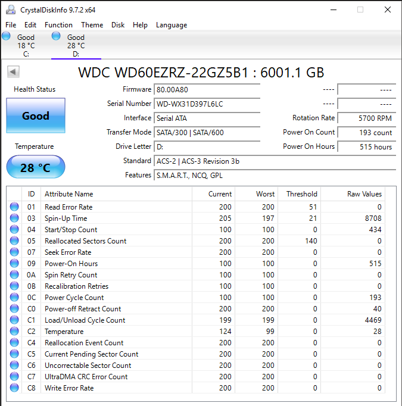Click the status orb for Power Cycle Count
Screen dimensions: 402x406
[14, 297]
